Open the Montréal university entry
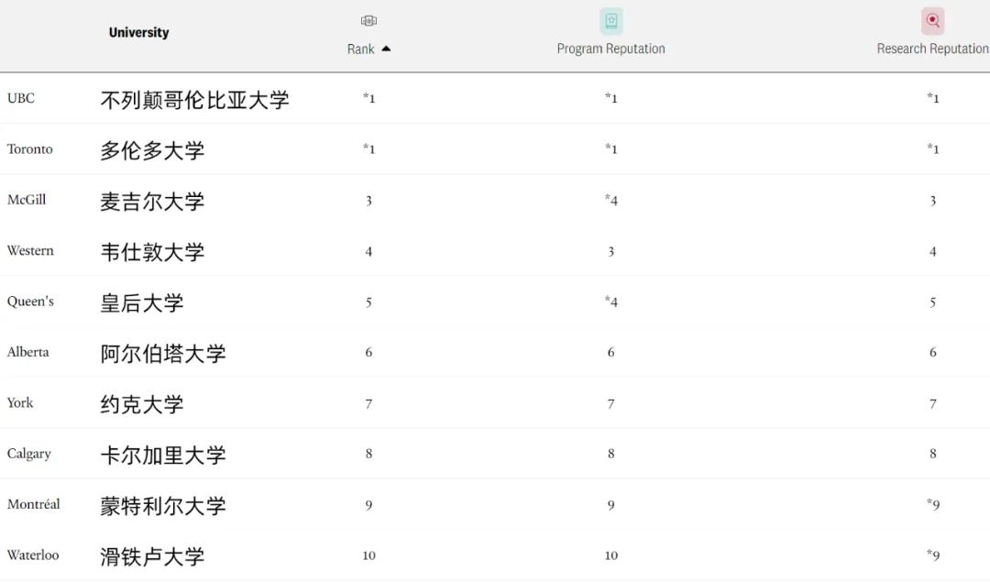Viewport: 990px width, 582px height. tap(34, 504)
